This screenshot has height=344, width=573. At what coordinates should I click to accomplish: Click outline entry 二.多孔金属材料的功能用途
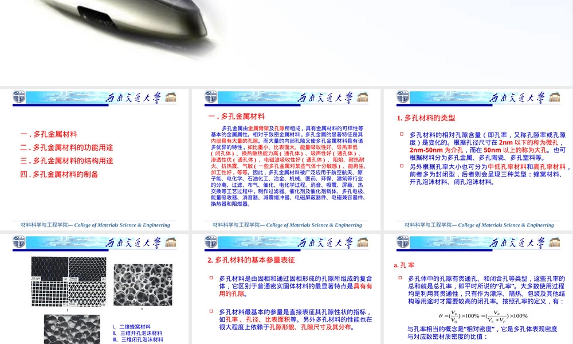[66, 148]
